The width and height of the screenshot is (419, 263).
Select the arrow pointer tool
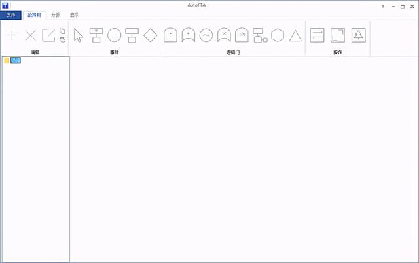point(79,35)
